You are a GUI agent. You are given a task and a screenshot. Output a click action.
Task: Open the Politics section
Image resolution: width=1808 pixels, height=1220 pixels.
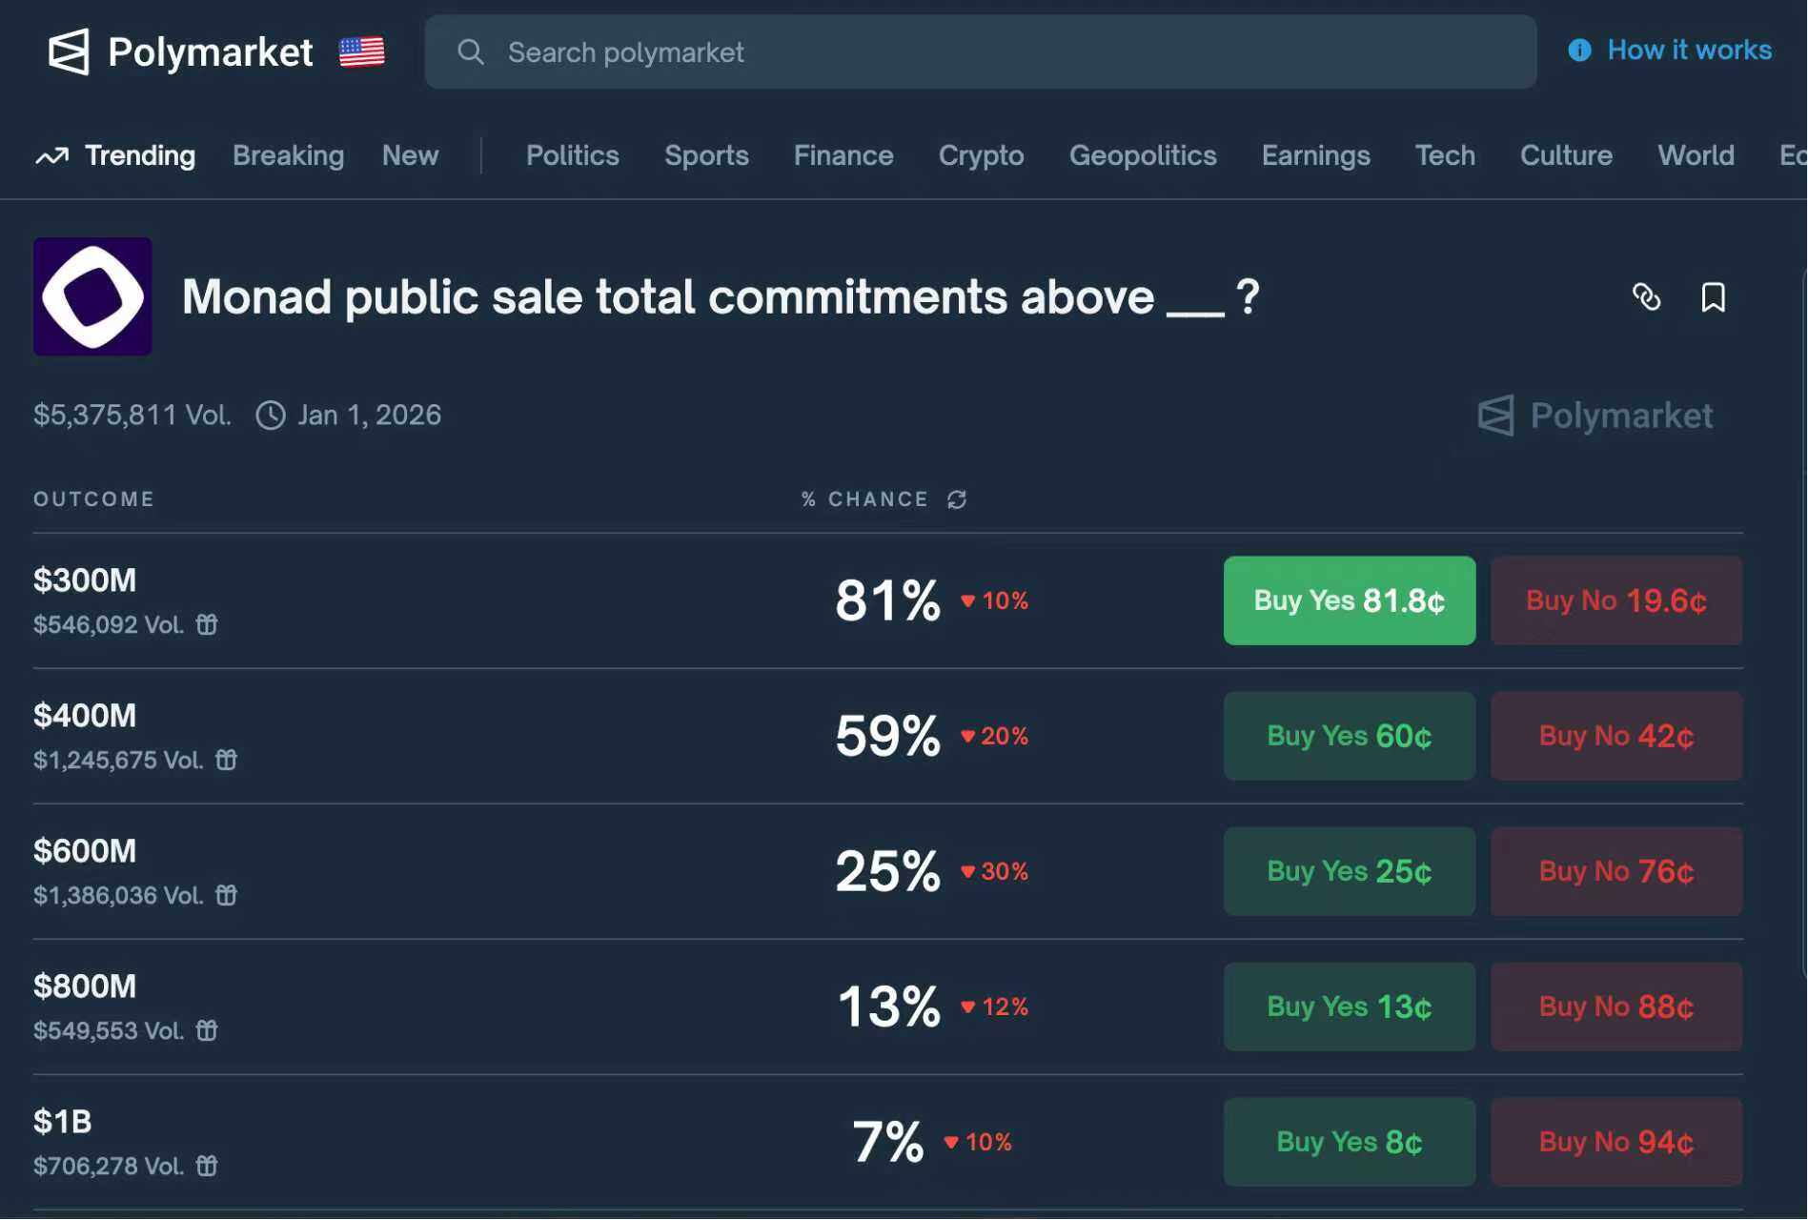[x=572, y=155]
